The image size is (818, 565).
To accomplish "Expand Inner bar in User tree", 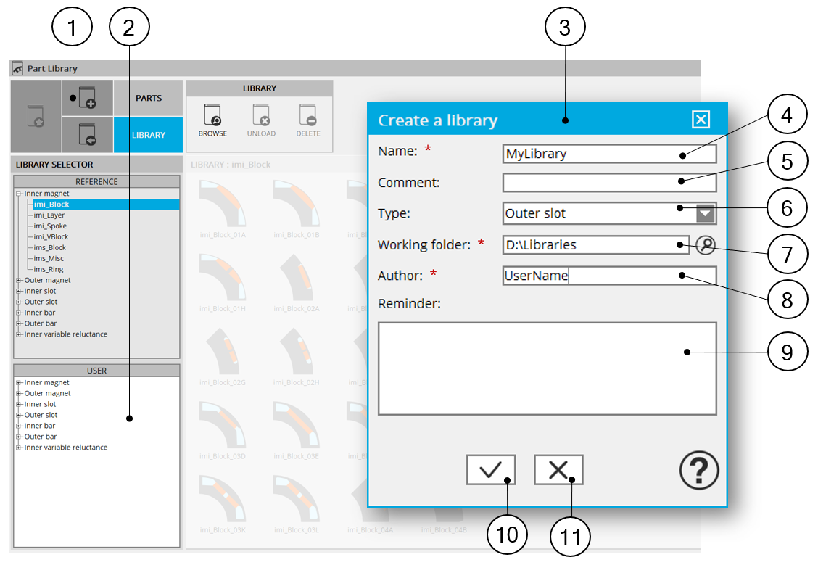I will (x=18, y=426).
